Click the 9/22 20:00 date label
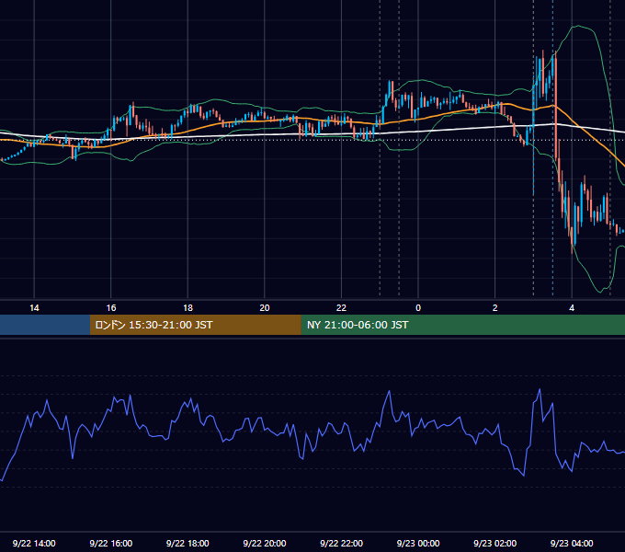This screenshot has height=552, width=625. tap(265, 543)
